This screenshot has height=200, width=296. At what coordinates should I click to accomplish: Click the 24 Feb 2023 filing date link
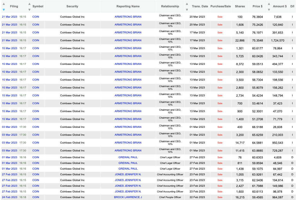point(10,197)
